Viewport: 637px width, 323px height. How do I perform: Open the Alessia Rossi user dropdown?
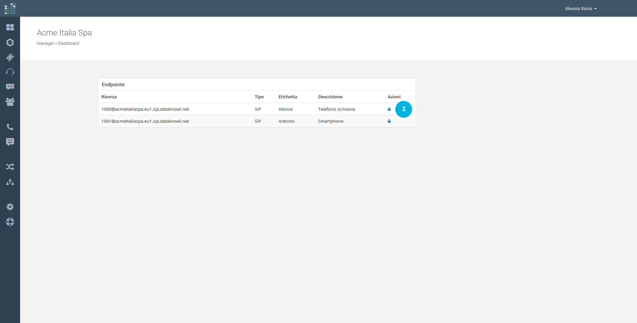[581, 9]
